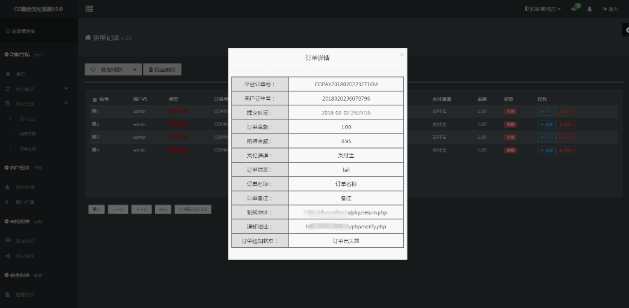Viewport: 629px width, 308px height.
Task: Open 商户结算 yen item in the sidebar
Action: pos(25,203)
